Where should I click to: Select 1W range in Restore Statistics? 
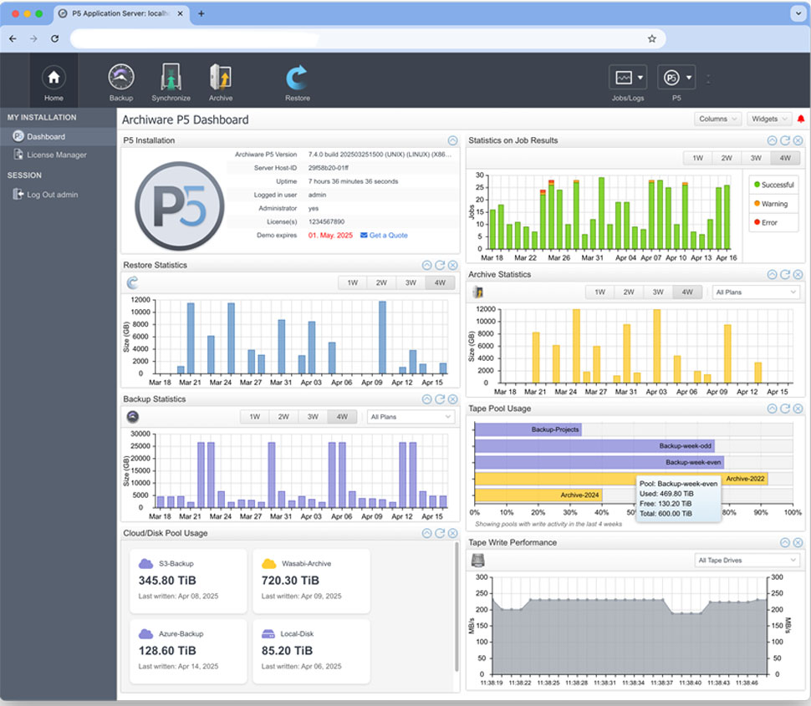352,282
